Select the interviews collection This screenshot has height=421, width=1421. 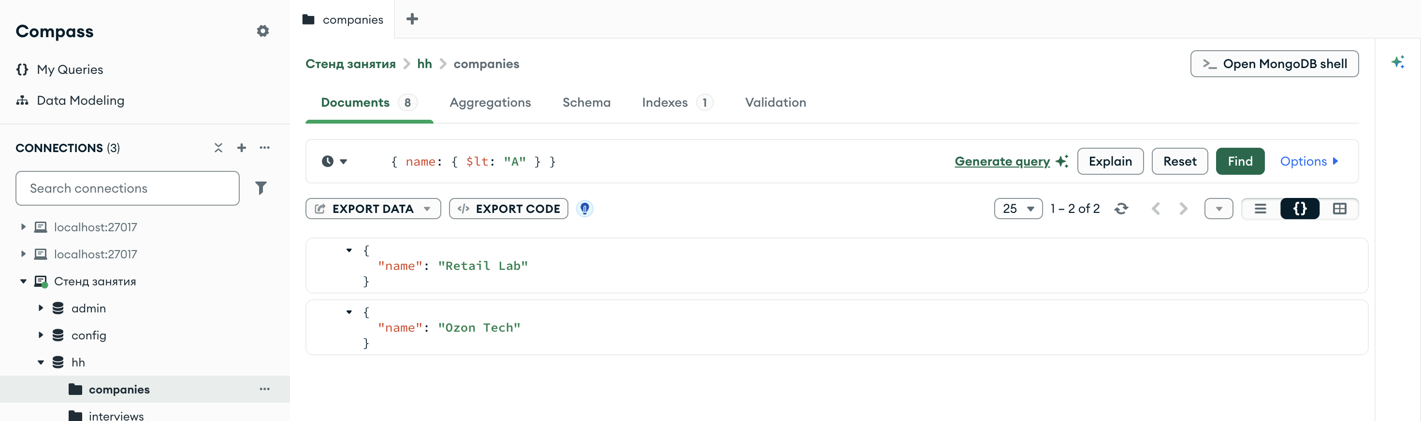click(116, 416)
